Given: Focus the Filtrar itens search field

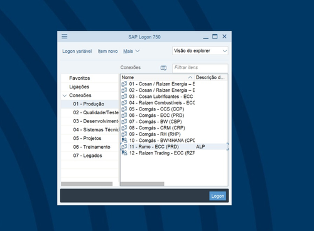Looking at the screenshot, I should tap(200, 68).
